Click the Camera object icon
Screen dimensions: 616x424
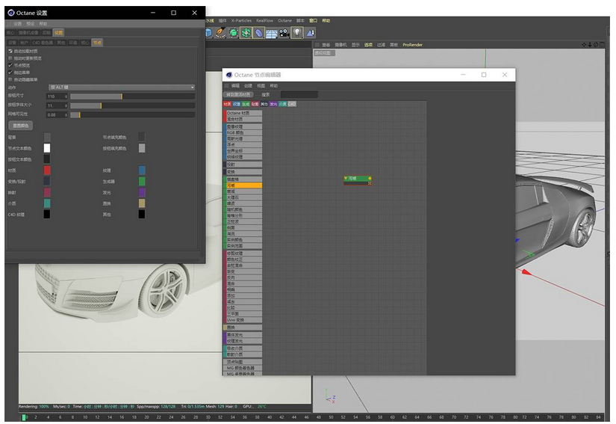click(x=284, y=33)
